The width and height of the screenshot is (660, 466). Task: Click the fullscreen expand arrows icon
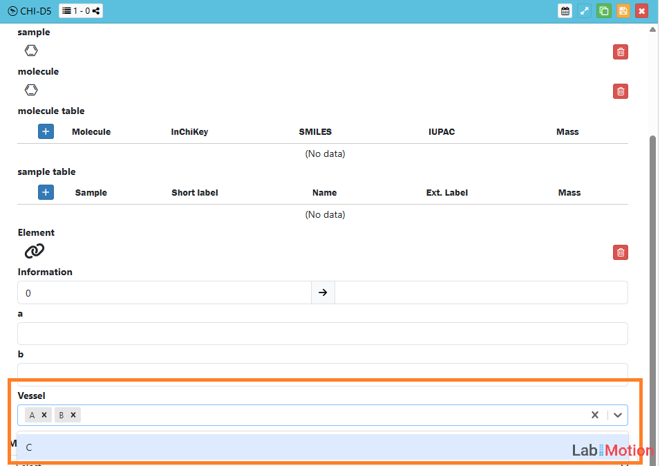584,11
